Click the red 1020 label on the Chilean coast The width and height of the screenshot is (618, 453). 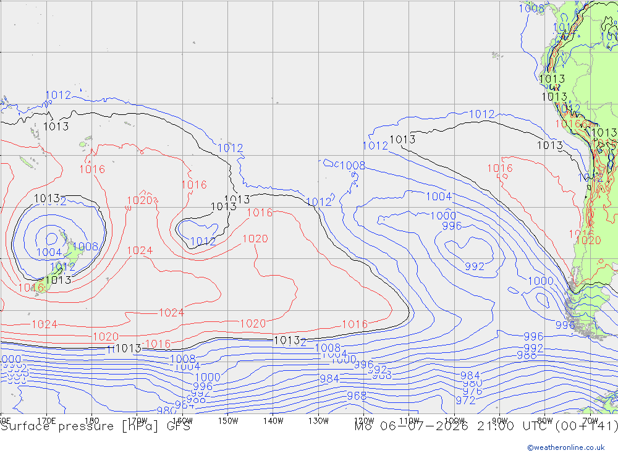point(588,240)
